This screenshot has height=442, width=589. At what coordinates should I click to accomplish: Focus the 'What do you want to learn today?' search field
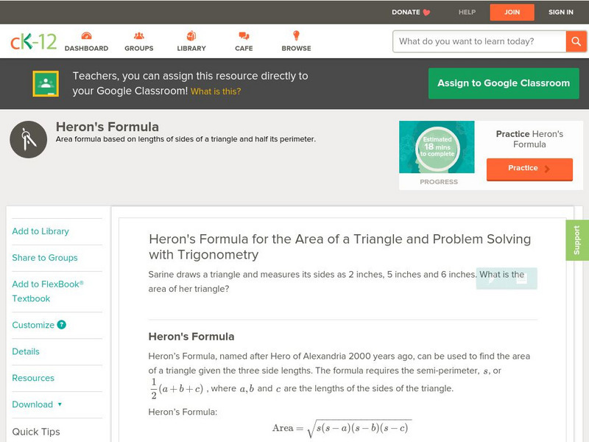(479, 41)
